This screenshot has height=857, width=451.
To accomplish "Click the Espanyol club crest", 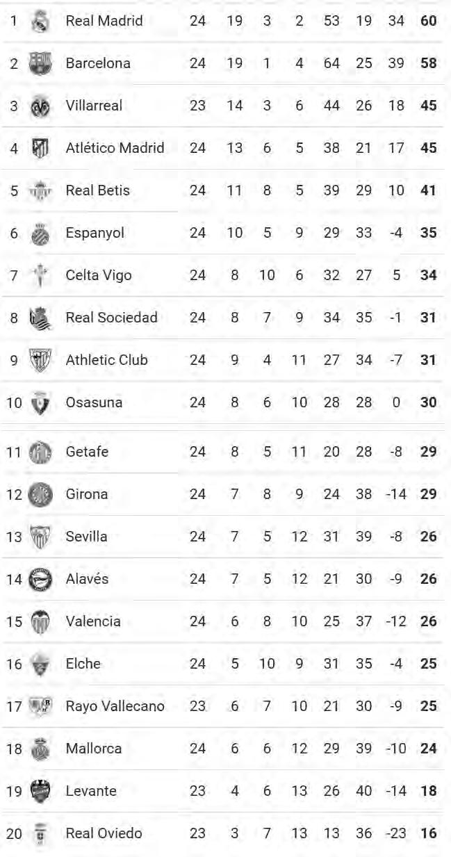I will [x=40, y=234].
